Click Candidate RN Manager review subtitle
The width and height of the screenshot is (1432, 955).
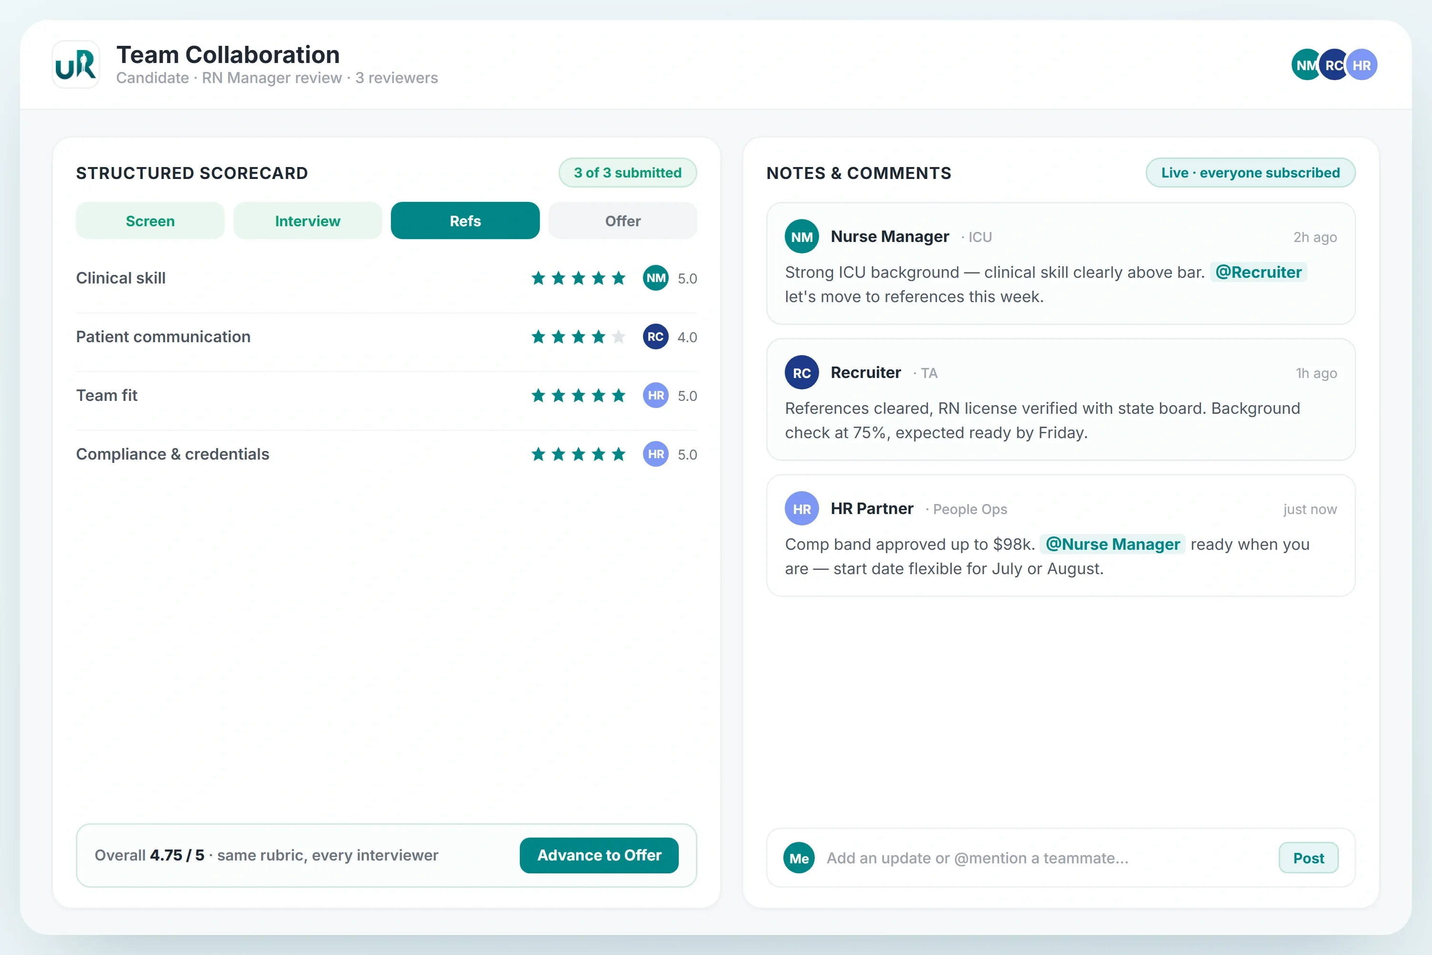[277, 78]
